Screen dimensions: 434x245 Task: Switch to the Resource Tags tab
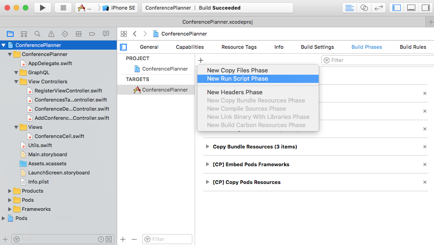pyautogui.click(x=239, y=47)
